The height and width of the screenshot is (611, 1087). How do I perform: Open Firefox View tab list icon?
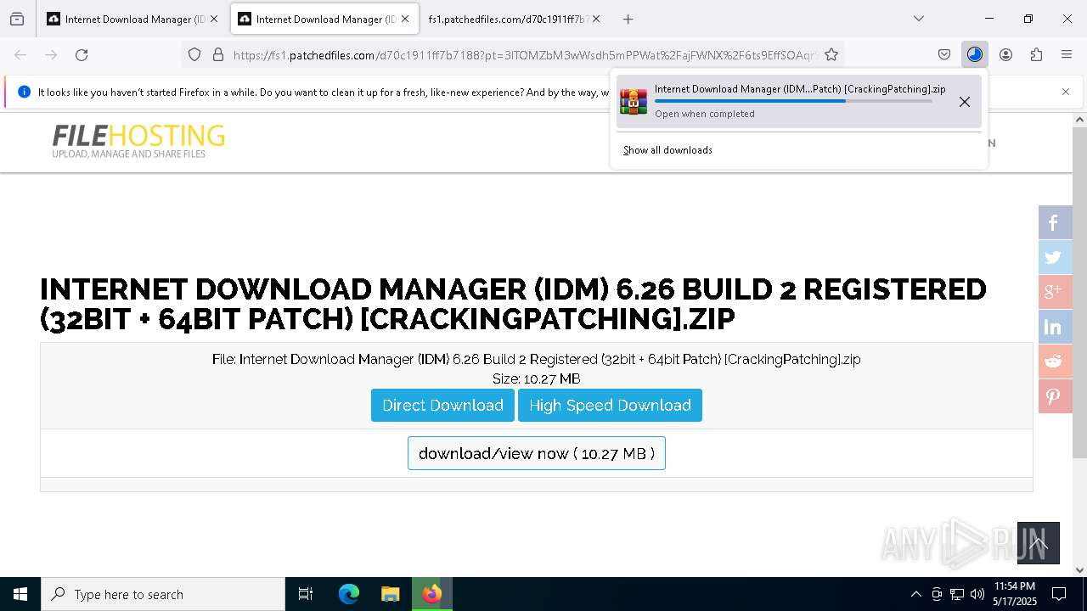click(17, 19)
